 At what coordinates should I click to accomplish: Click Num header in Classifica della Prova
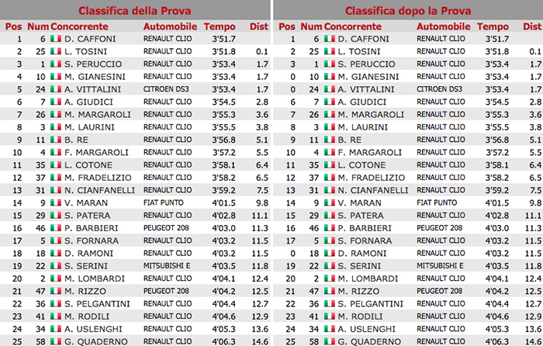(x=38, y=26)
